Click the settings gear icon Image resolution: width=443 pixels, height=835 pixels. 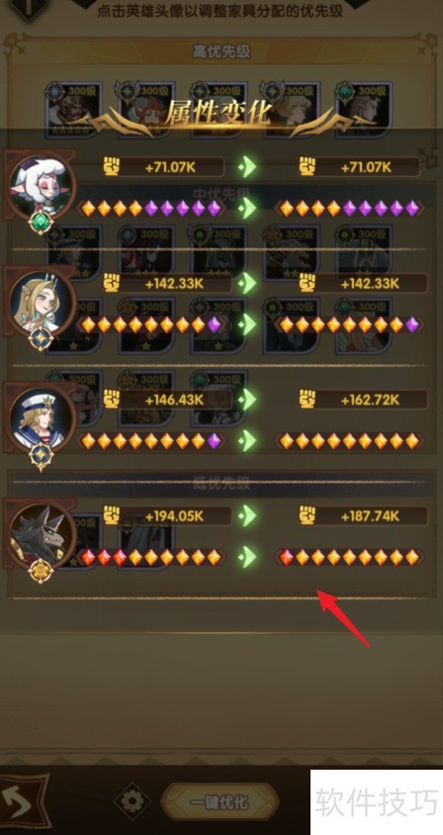pyautogui.click(x=133, y=801)
